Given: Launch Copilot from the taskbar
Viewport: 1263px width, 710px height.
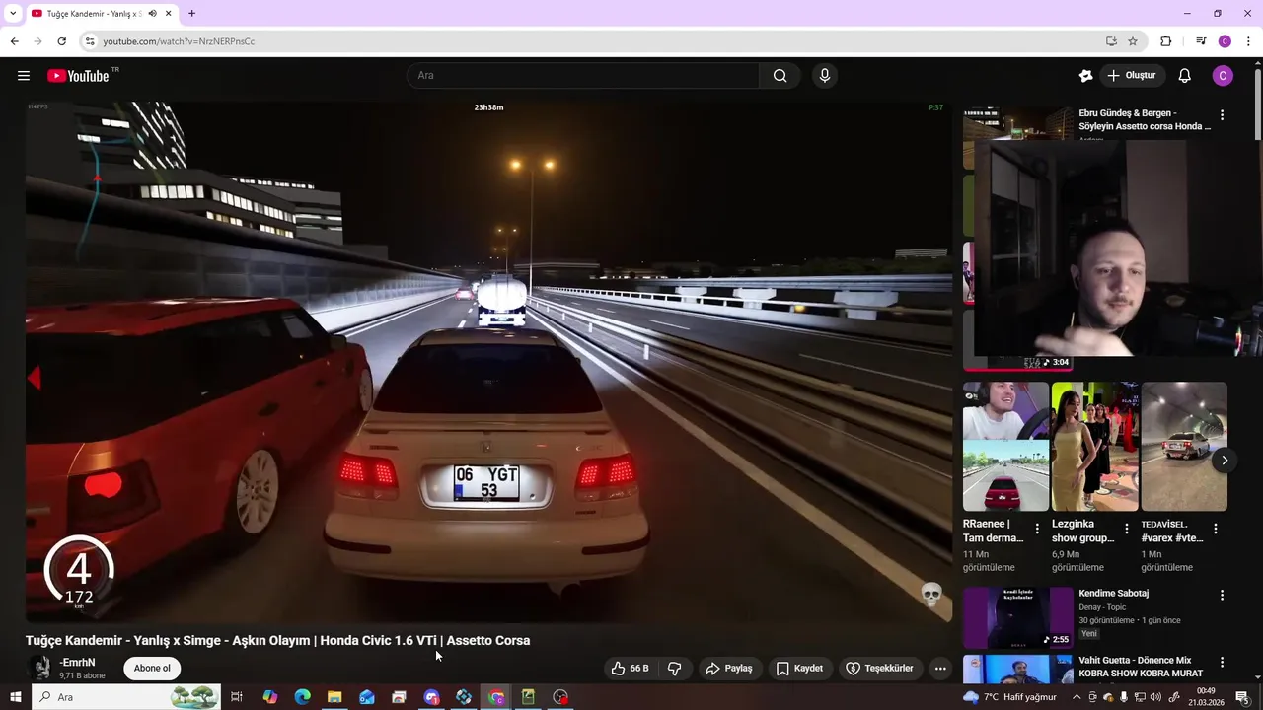Looking at the screenshot, I should 270,697.
